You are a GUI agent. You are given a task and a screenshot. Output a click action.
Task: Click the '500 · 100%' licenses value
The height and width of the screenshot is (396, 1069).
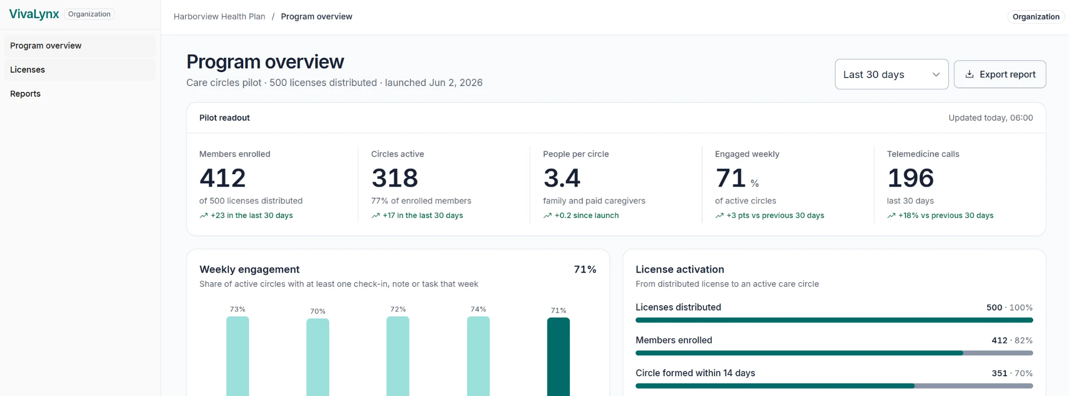coord(1009,308)
